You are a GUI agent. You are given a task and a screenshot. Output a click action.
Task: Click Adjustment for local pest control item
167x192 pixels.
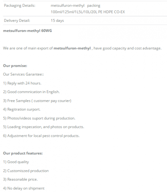click(x=41, y=136)
